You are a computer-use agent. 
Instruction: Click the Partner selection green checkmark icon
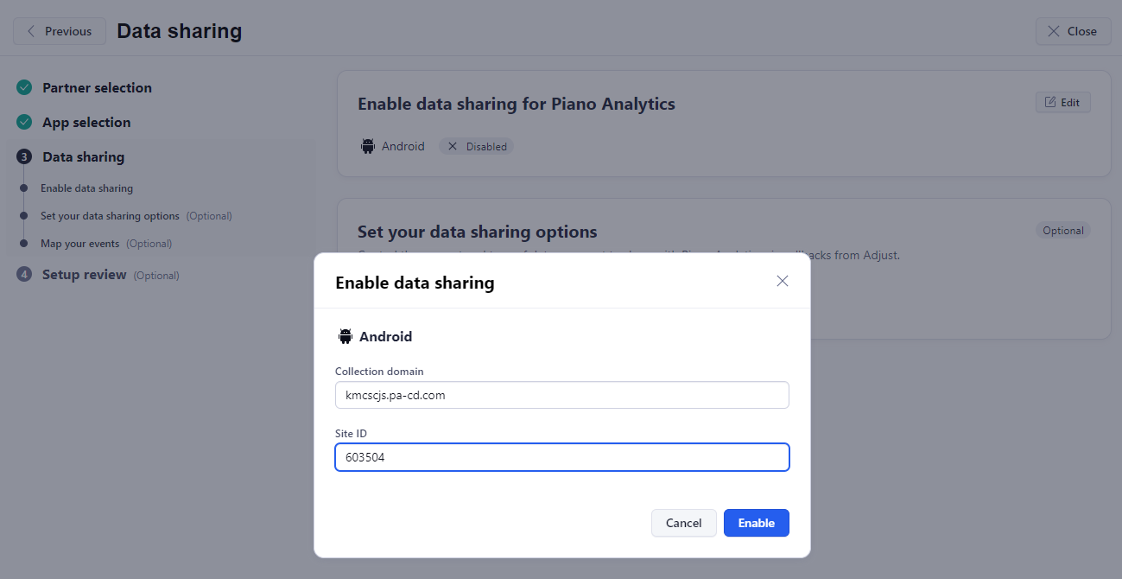[x=24, y=88]
